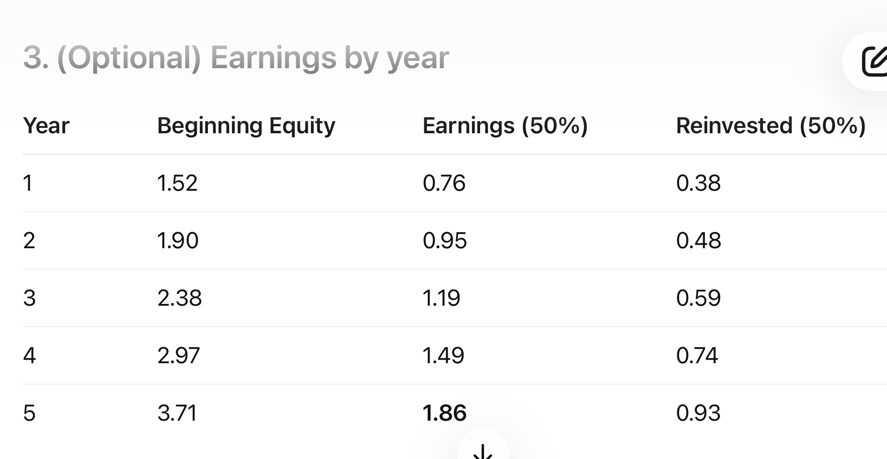Tap the scroll-down arrow button
The width and height of the screenshot is (887, 459).
(482, 451)
